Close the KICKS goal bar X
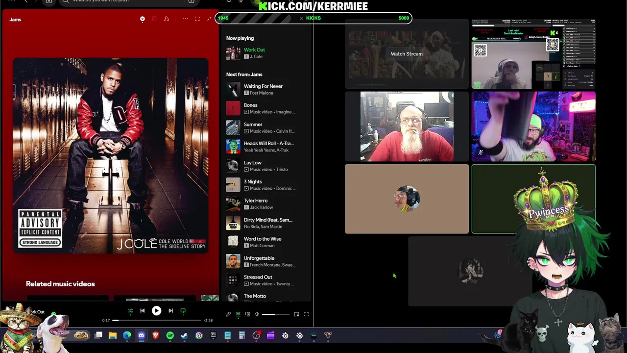Image resolution: width=627 pixels, height=353 pixels. (x=301, y=18)
